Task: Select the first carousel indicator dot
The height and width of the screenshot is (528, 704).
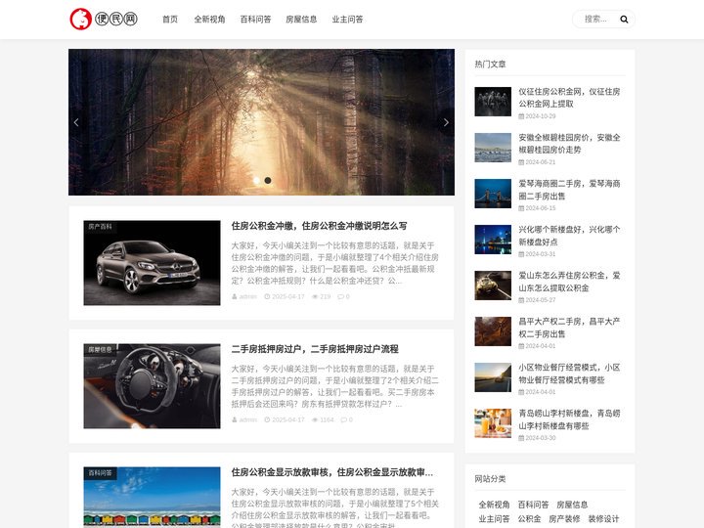Action: coord(257,181)
